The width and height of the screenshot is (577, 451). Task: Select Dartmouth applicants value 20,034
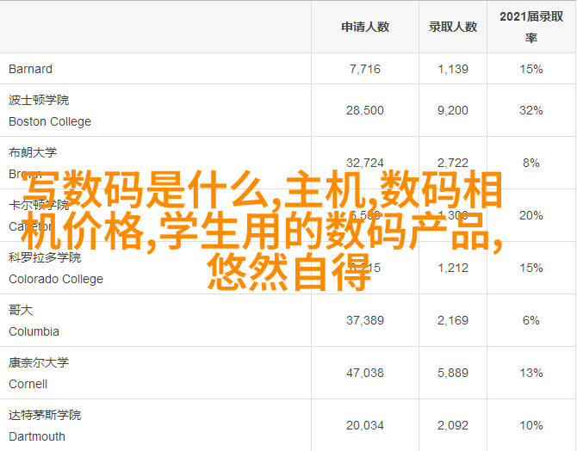tap(365, 426)
